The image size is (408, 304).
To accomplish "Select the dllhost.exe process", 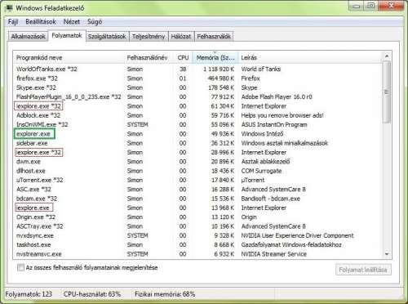I will tap(197, 171).
